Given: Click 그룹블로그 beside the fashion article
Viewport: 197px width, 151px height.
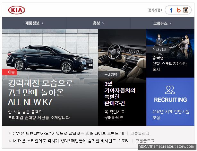Looking at the screenshot, I should [x=145, y=141].
